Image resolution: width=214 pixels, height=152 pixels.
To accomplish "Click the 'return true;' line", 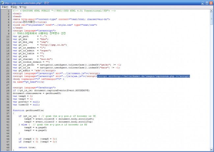I will point(27,147).
